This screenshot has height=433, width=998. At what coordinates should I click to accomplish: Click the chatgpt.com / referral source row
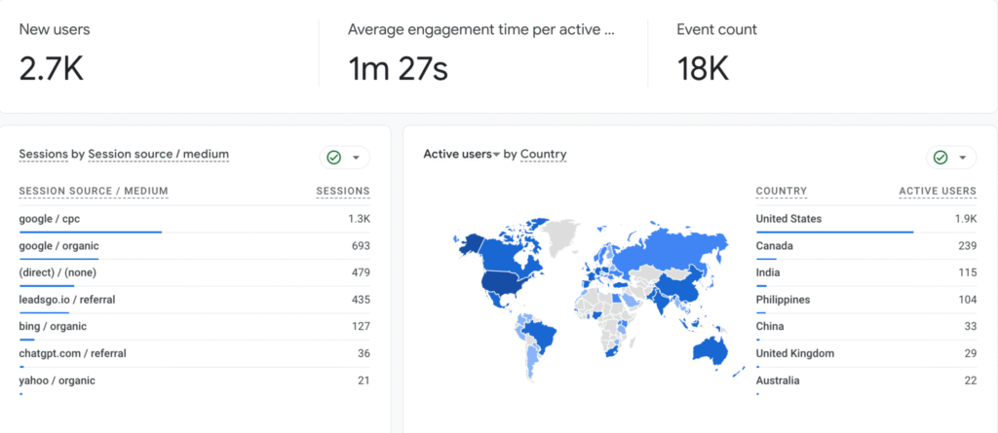pyautogui.click(x=194, y=353)
